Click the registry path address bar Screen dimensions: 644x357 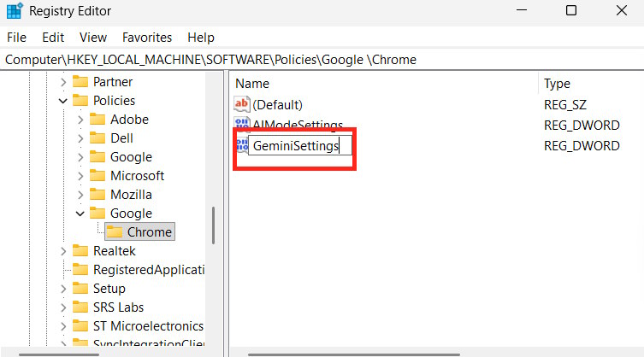click(x=322, y=60)
